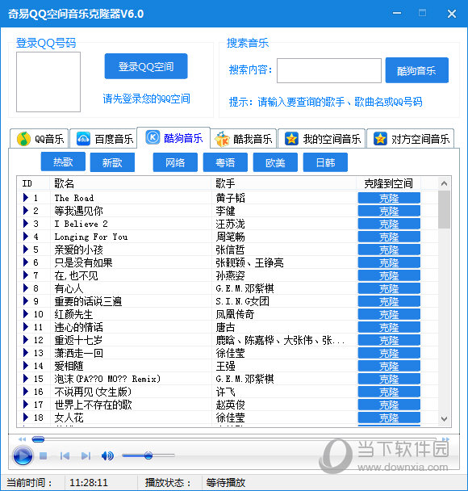
Task: Open the QQ音乐 tab
Action: (40, 139)
